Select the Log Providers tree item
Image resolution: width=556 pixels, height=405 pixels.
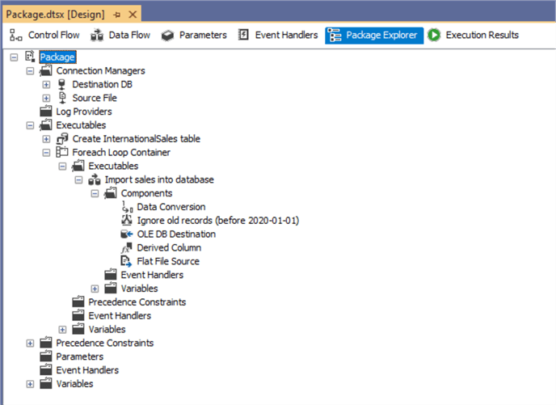click(84, 112)
